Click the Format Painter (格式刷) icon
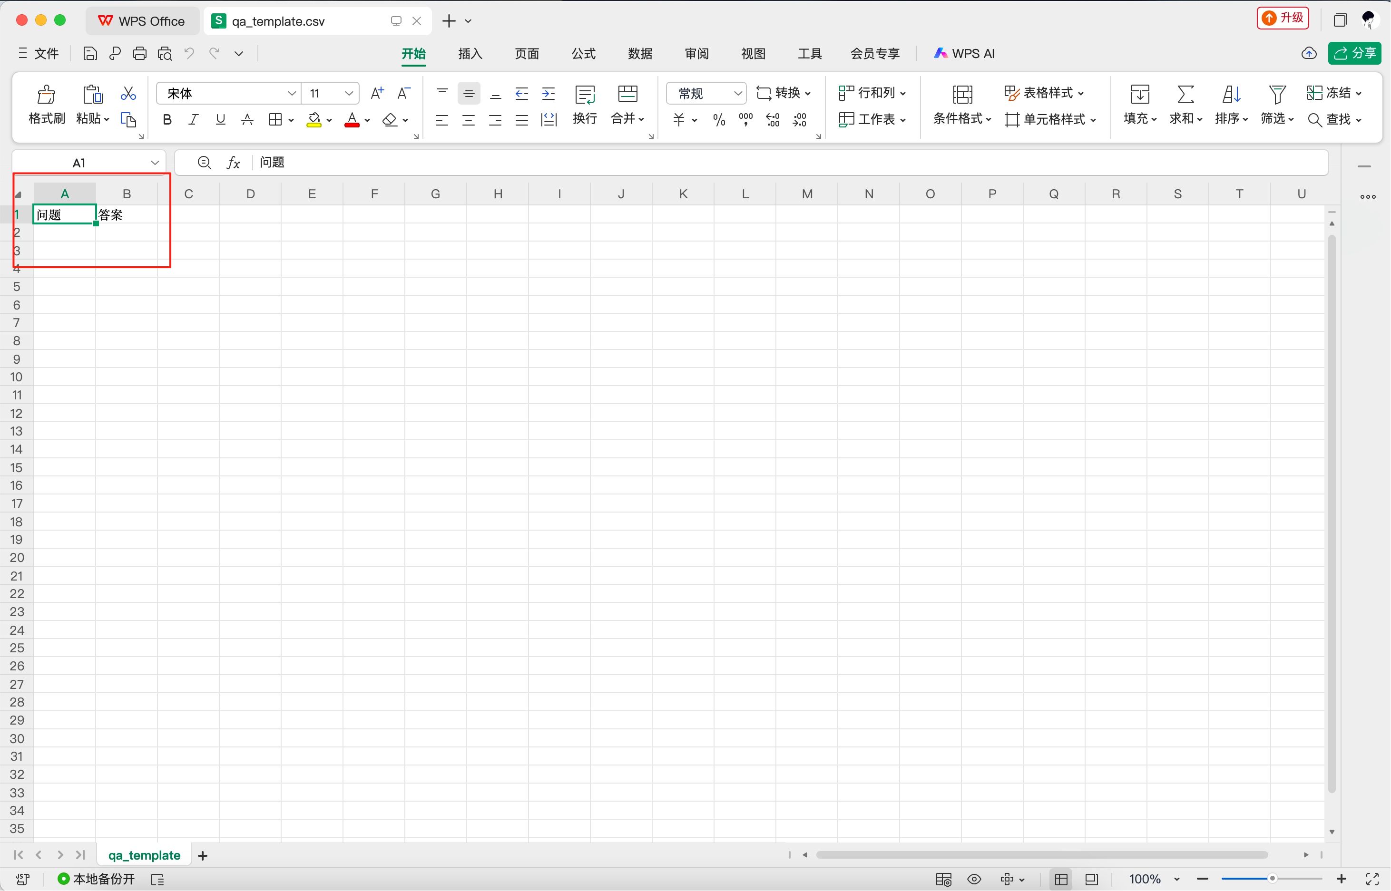This screenshot has width=1391, height=891. click(46, 94)
